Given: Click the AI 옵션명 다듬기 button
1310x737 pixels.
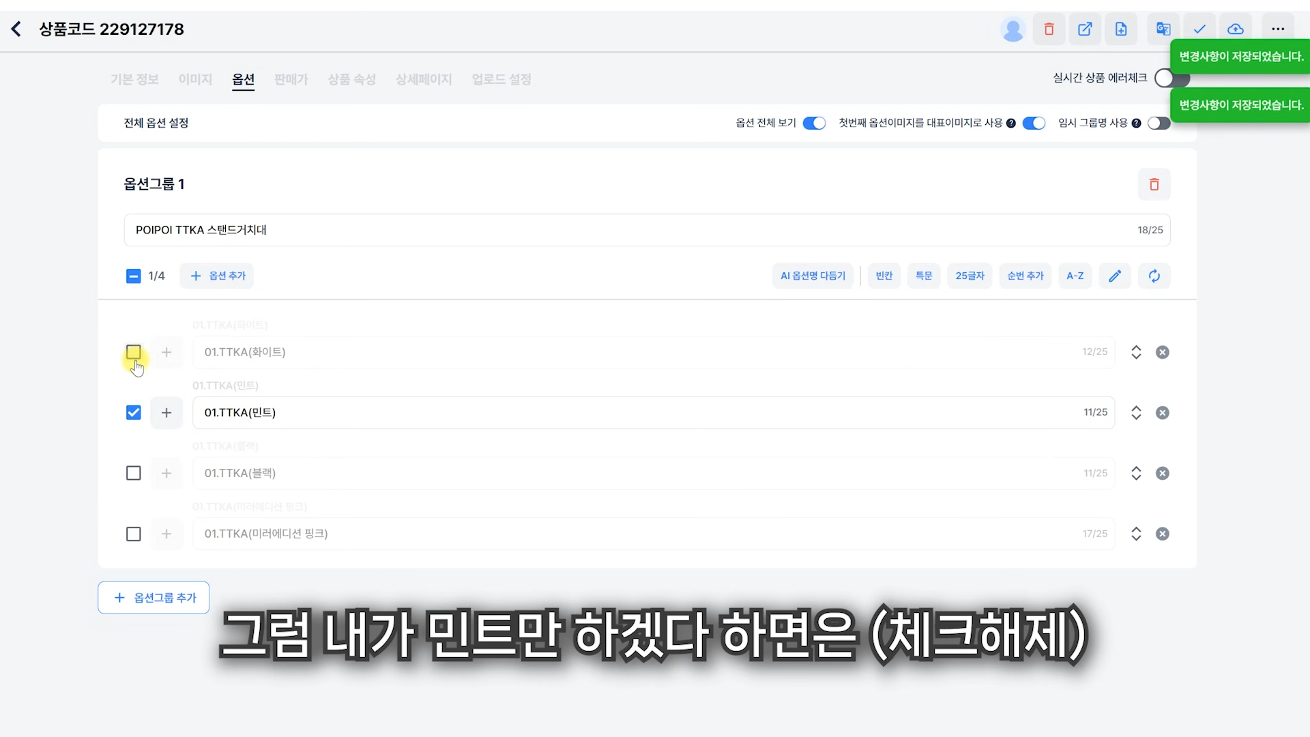Looking at the screenshot, I should [813, 276].
